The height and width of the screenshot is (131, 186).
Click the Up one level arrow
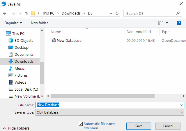click(x=26, y=13)
